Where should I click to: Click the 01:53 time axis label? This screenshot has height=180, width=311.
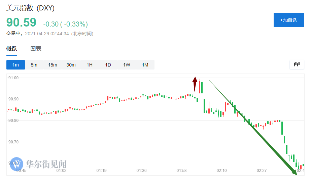181,171
